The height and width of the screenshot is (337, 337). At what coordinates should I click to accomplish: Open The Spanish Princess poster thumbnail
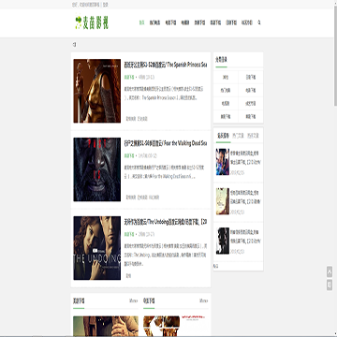97,91
